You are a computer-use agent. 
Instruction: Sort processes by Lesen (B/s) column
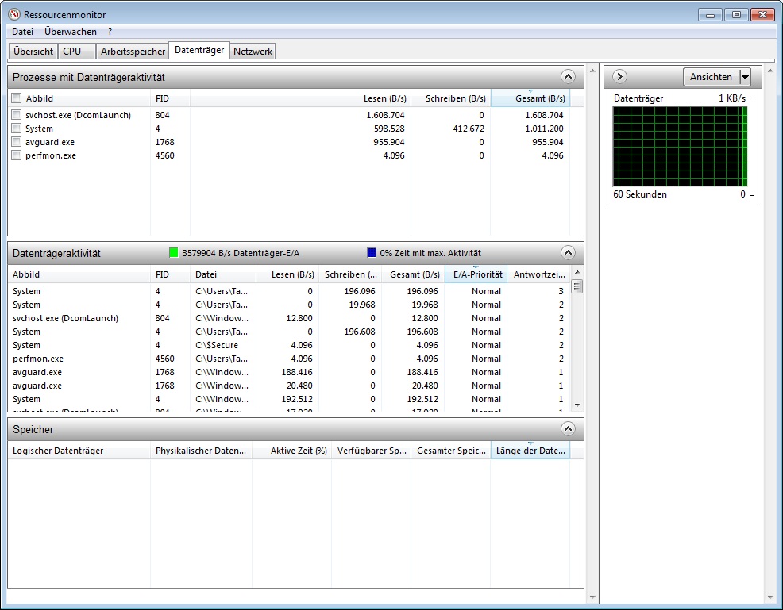click(301, 98)
